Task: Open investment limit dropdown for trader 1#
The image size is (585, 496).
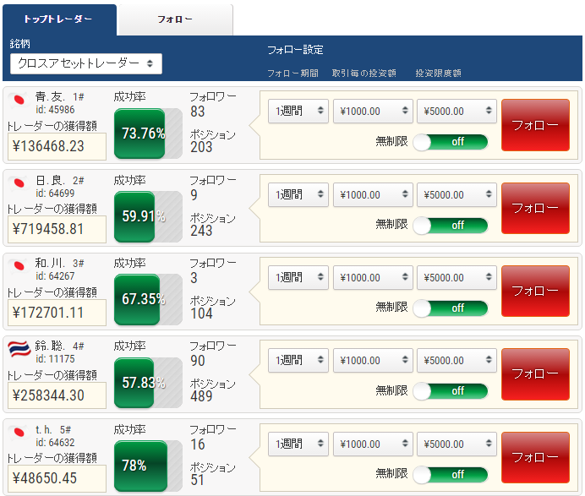Action: click(457, 112)
